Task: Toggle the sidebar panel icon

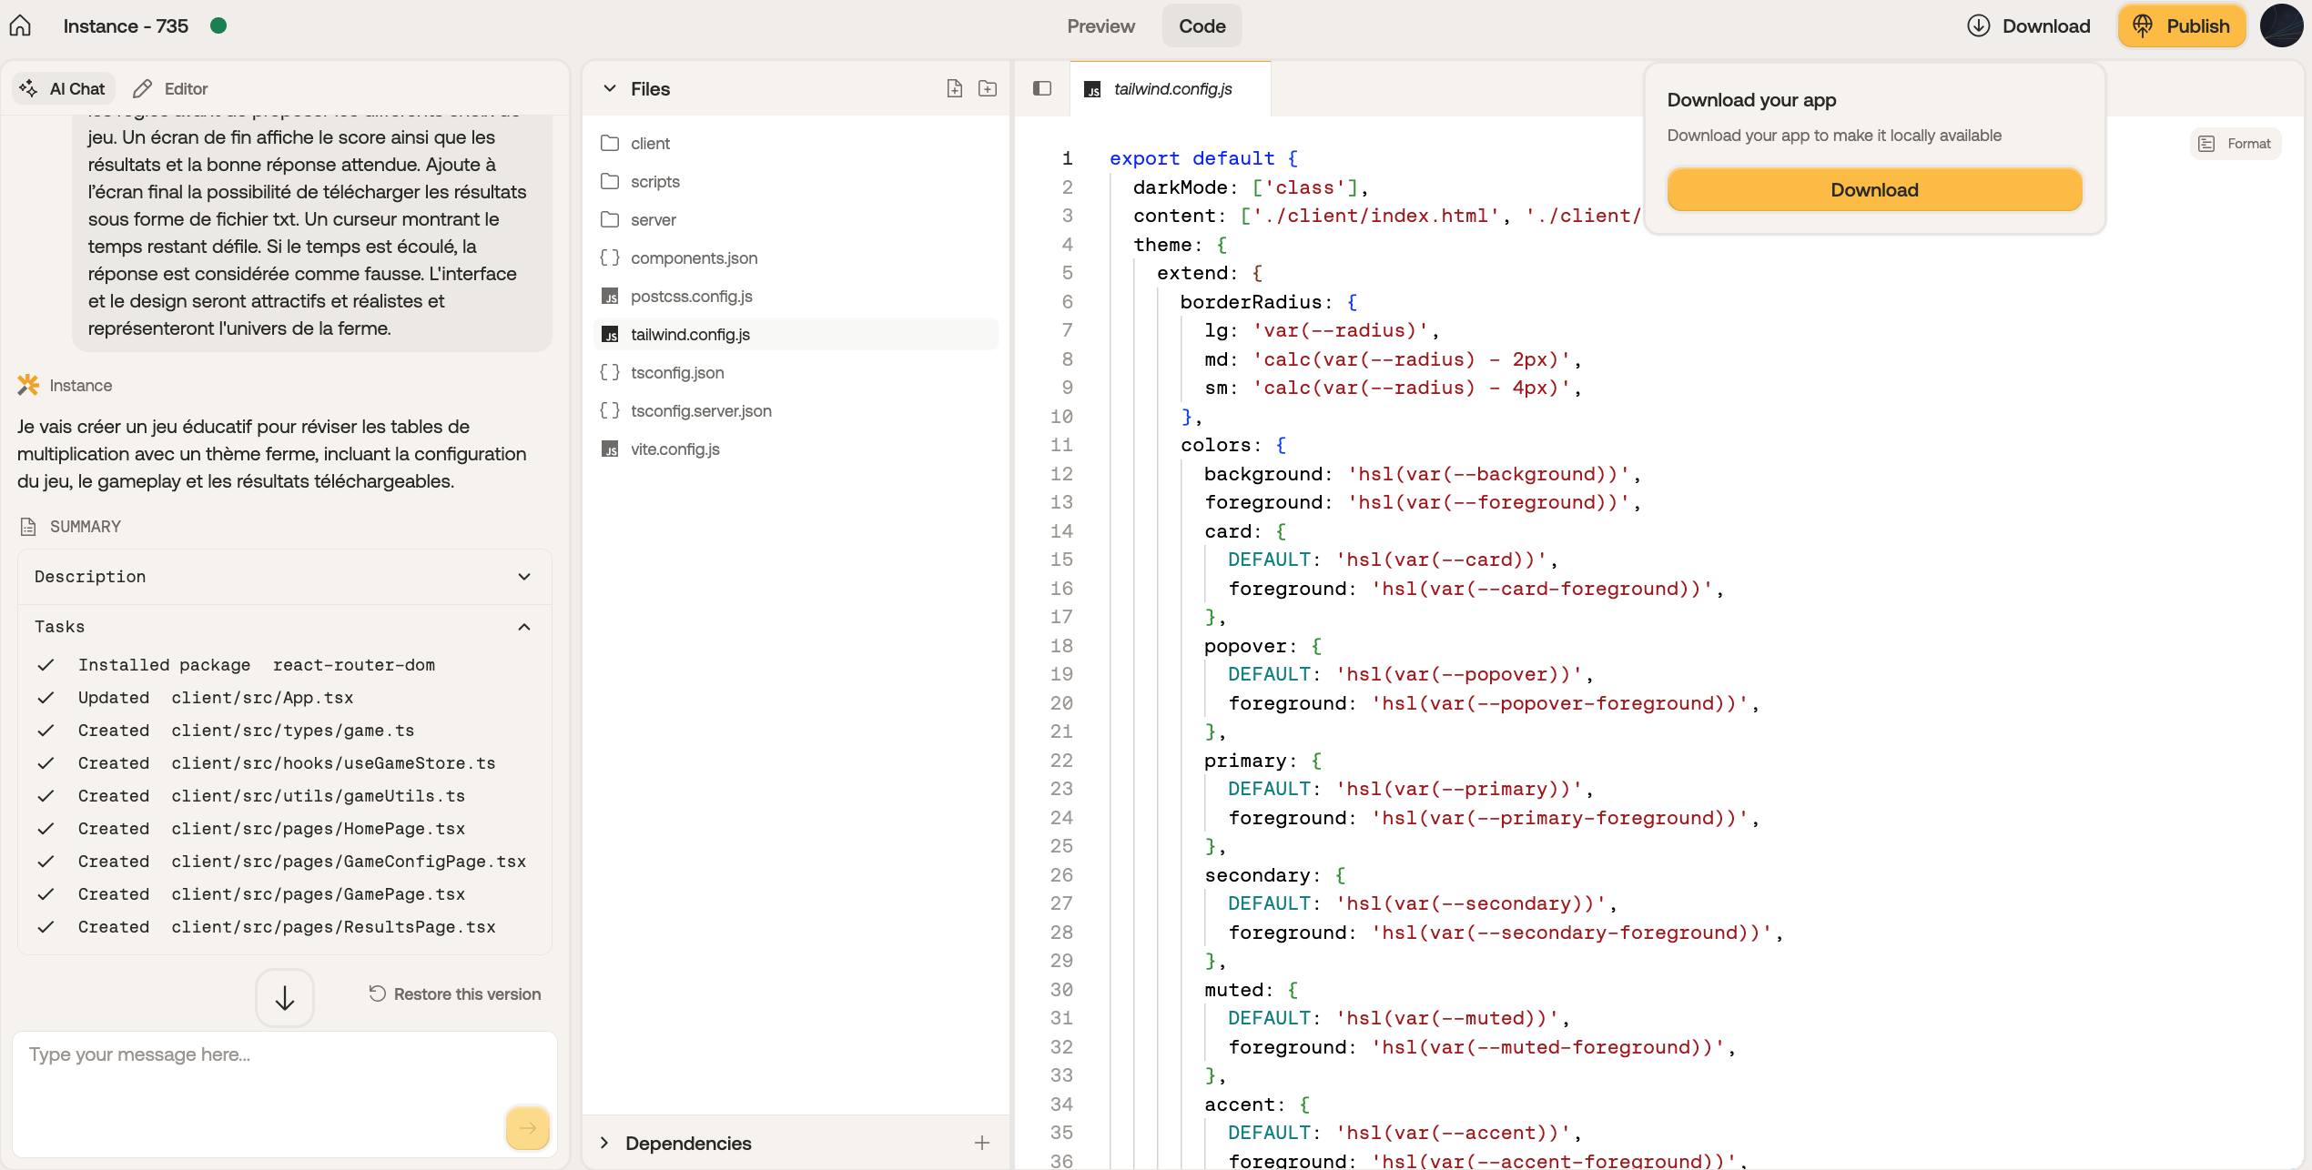Action: (x=1042, y=88)
